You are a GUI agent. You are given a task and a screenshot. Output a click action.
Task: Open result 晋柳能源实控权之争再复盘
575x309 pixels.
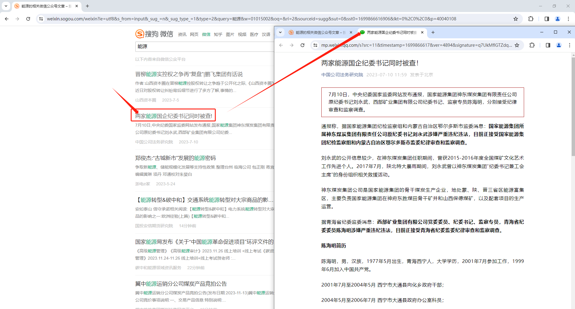[x=189, y=74]
